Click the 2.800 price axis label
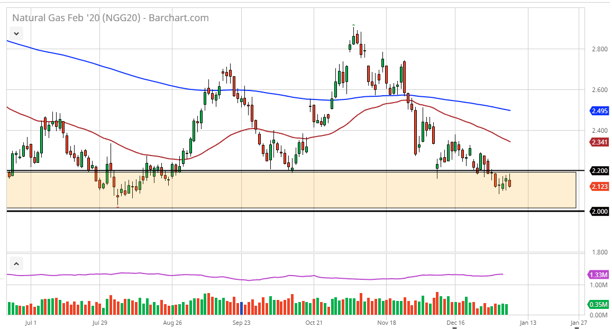 (x=599, y=49)
